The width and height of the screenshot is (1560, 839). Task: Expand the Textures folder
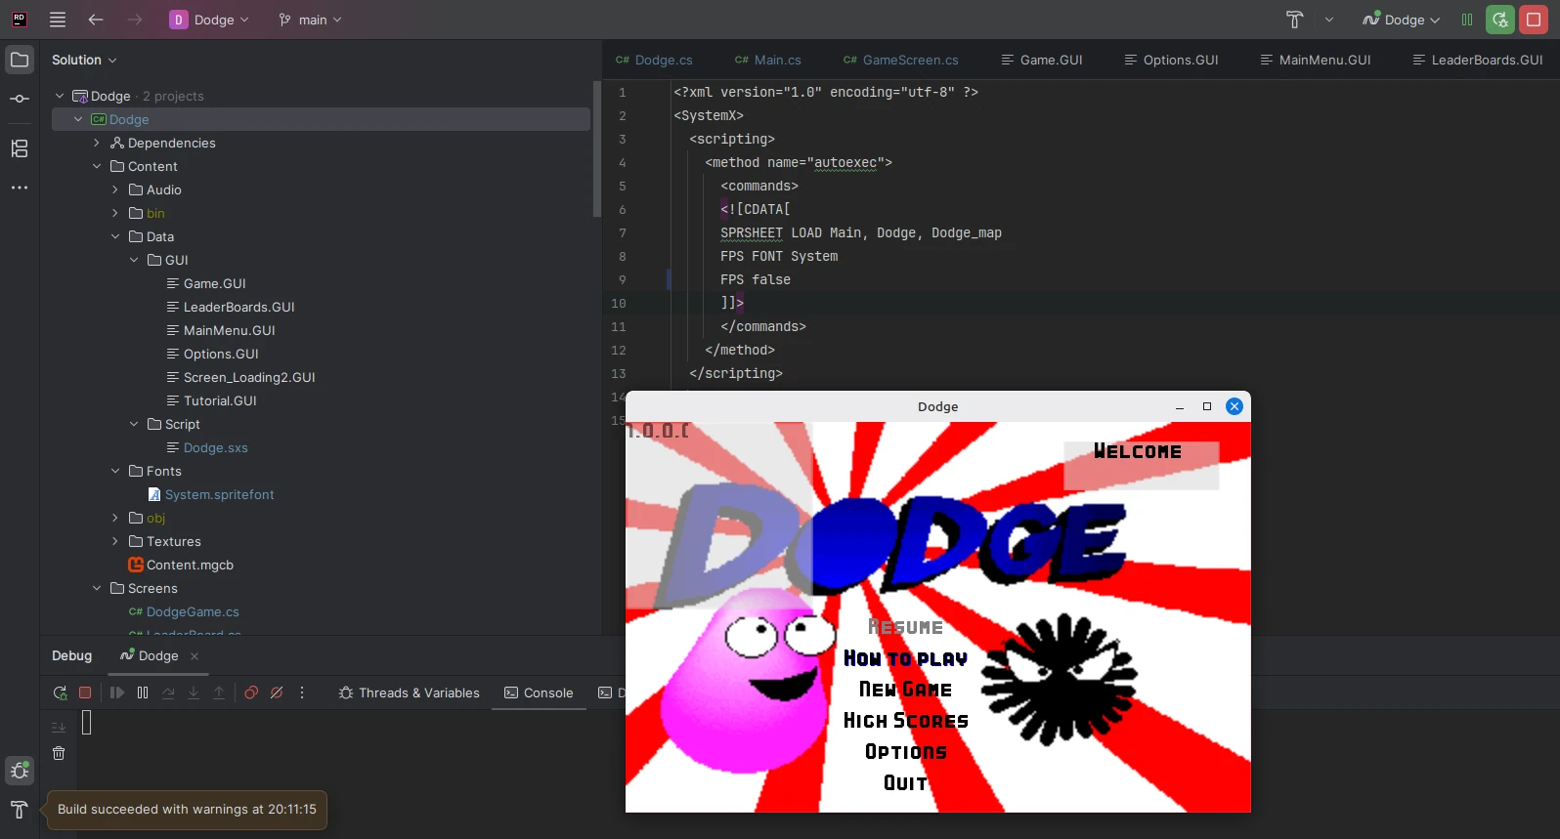115,541
